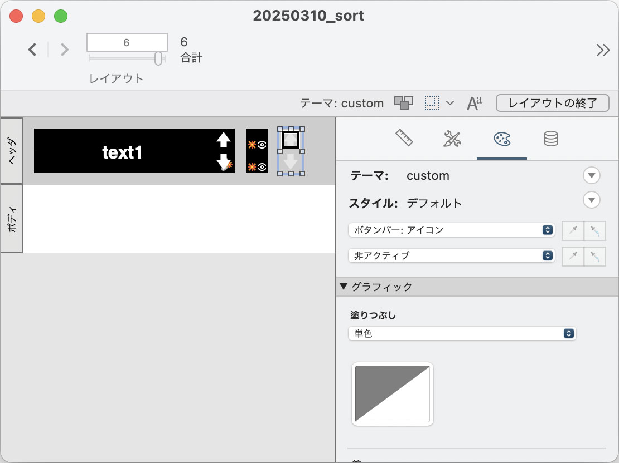Click the layout slider handle
The width and height of the screenshot is (619, 463).
click(x=158, y=58)
